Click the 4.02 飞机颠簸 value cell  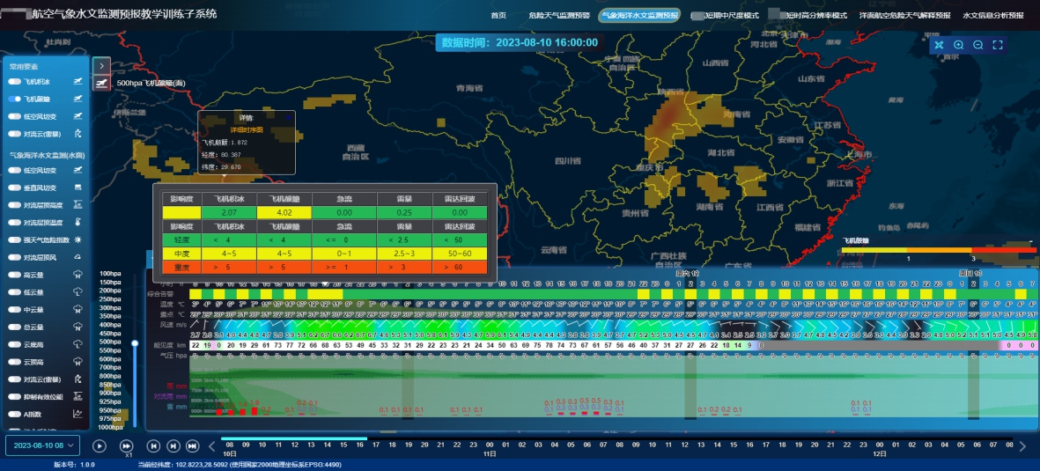click(x=284, y=213)
